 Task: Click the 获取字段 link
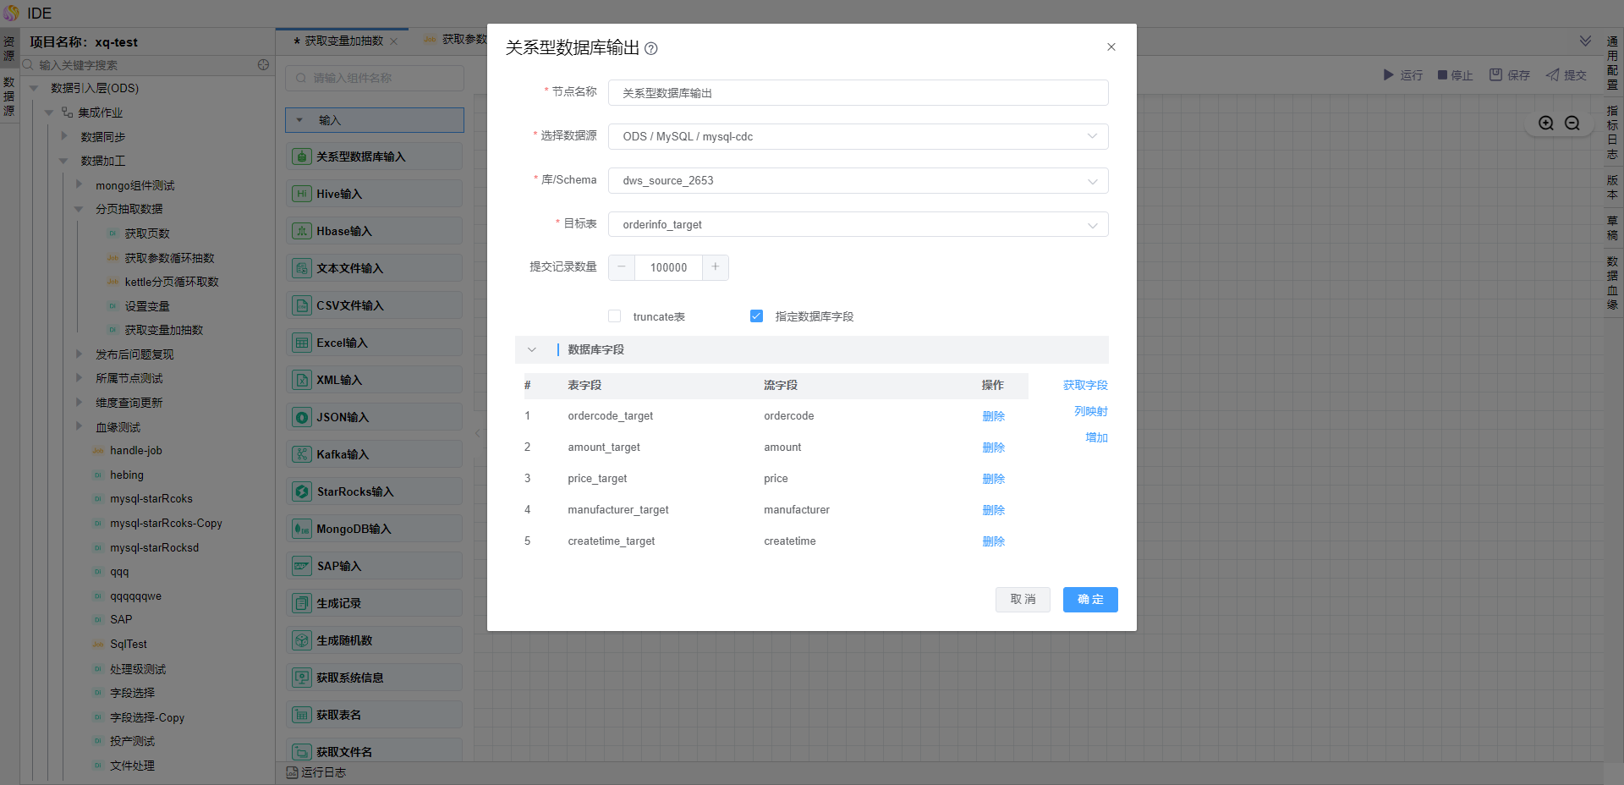(x=1084, y=386)
